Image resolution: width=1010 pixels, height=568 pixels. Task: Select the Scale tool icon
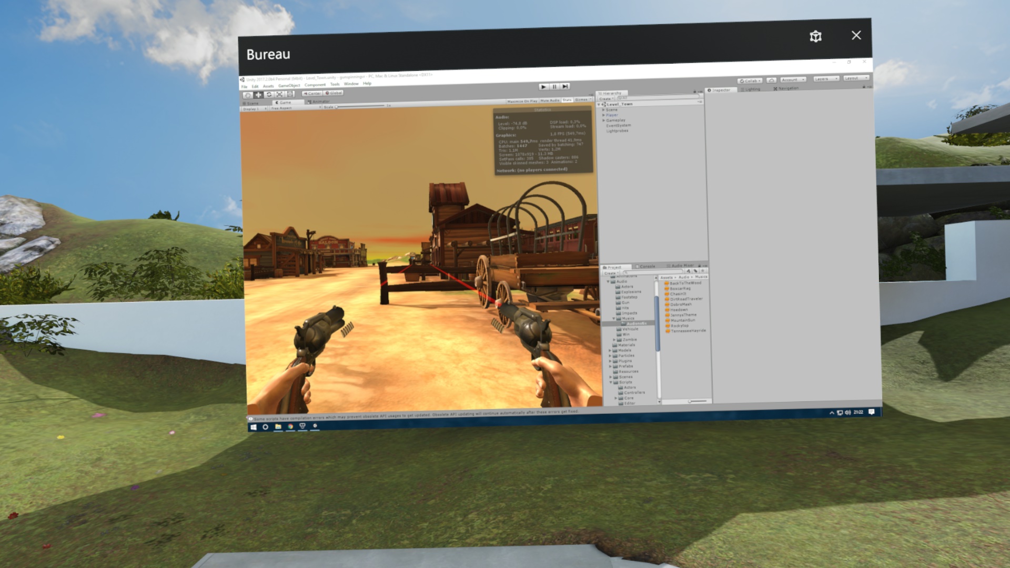[x=279, y=94]
